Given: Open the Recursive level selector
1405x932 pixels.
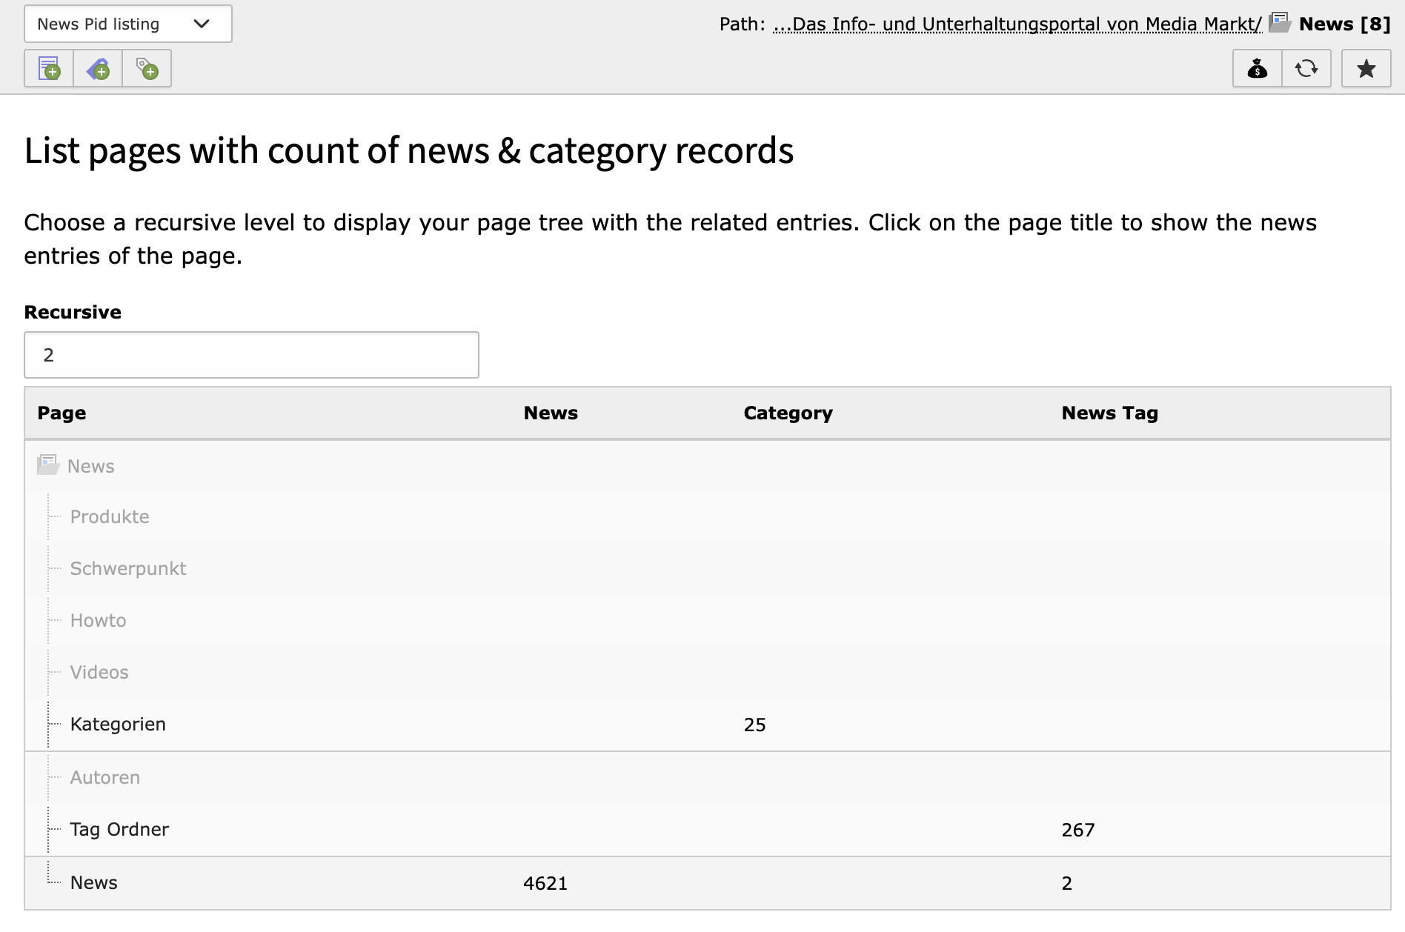Looking at the screenshot, I should click(251, 355).
